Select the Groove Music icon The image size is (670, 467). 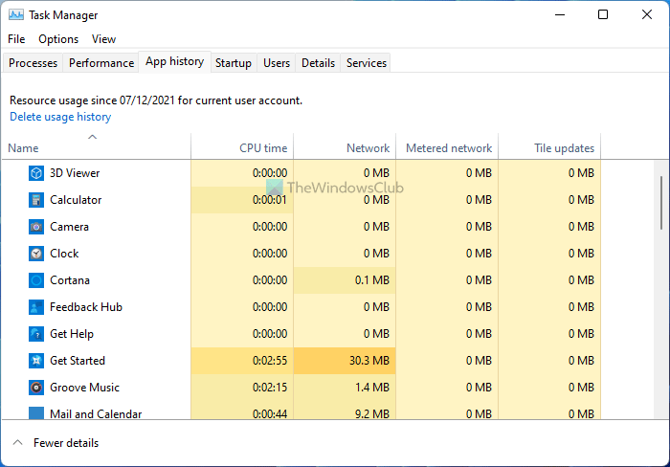[36, 388]
